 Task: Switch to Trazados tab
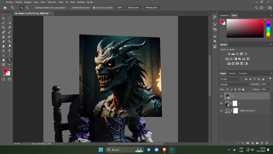pos(243,73)
